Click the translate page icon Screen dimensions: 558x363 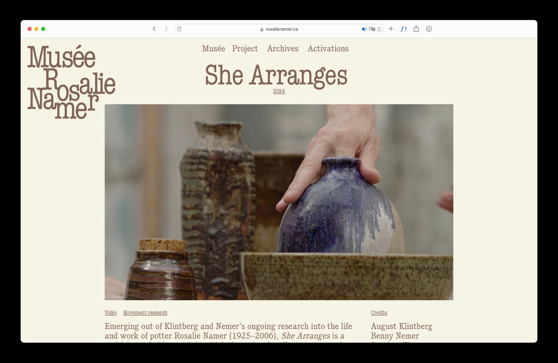click(372, 29)
